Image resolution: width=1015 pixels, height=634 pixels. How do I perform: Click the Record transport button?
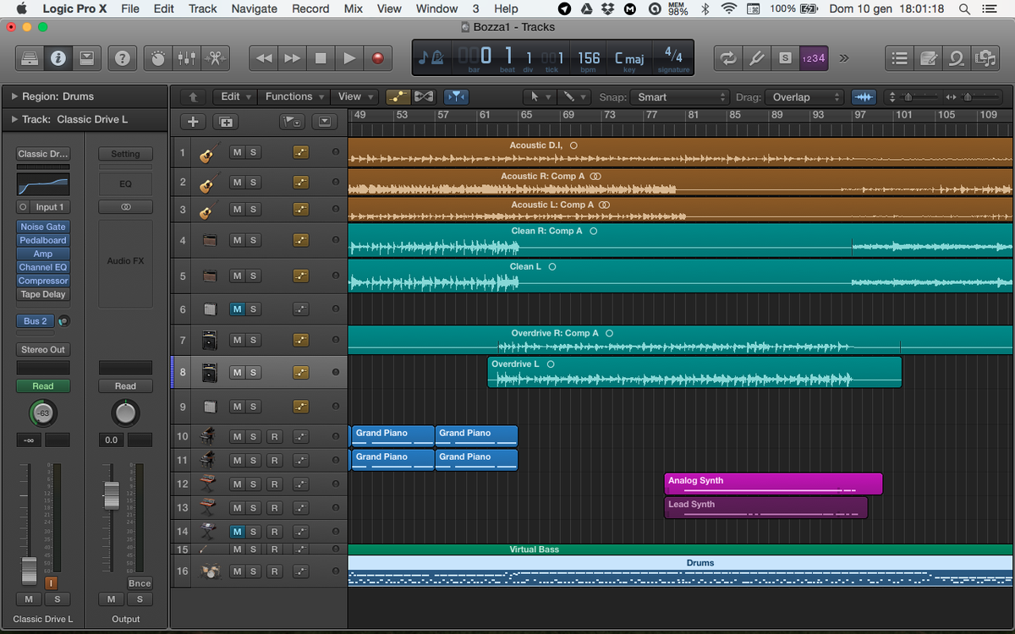click(x=378, y=58)
